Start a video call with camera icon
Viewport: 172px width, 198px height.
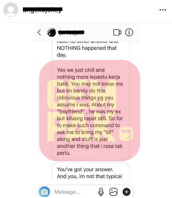[117, 32]
